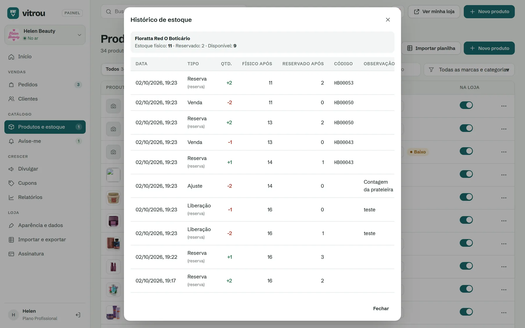Click the logout icon next to Helen
This screenshot has height=328, width=525.
(78, 315)
